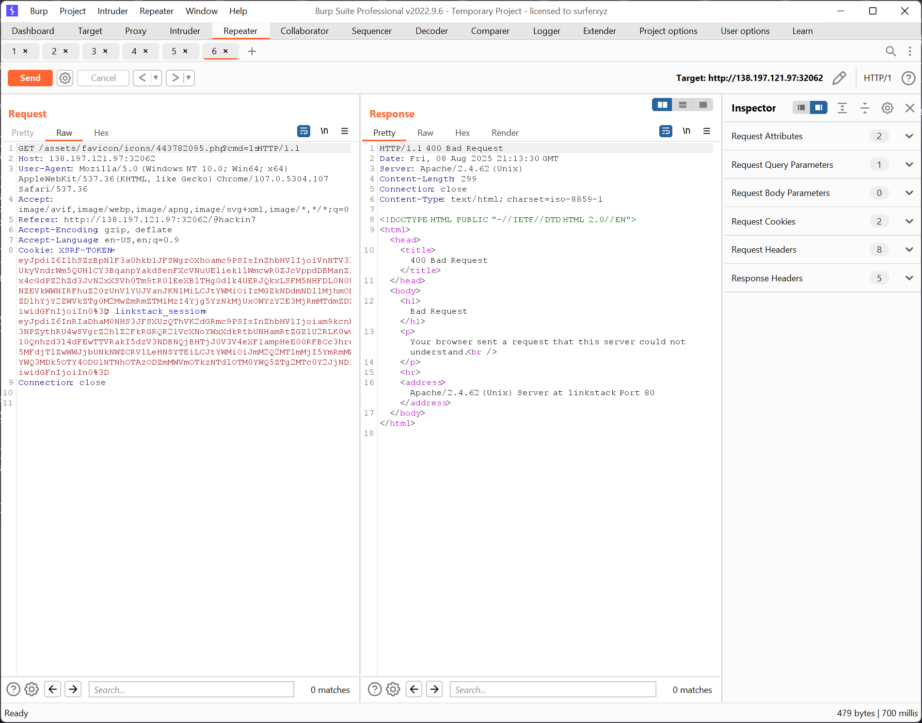Image resolution: width=922 pixels, height=723 pixels.
Task: Open the Response pane hamburger menu
Action: 707,131
